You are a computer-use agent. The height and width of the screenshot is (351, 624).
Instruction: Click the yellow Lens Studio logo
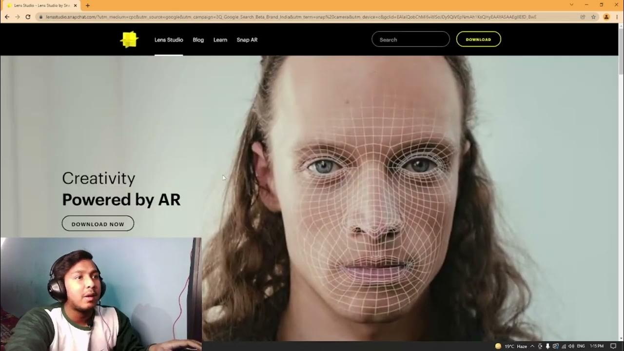pos(129,39)
